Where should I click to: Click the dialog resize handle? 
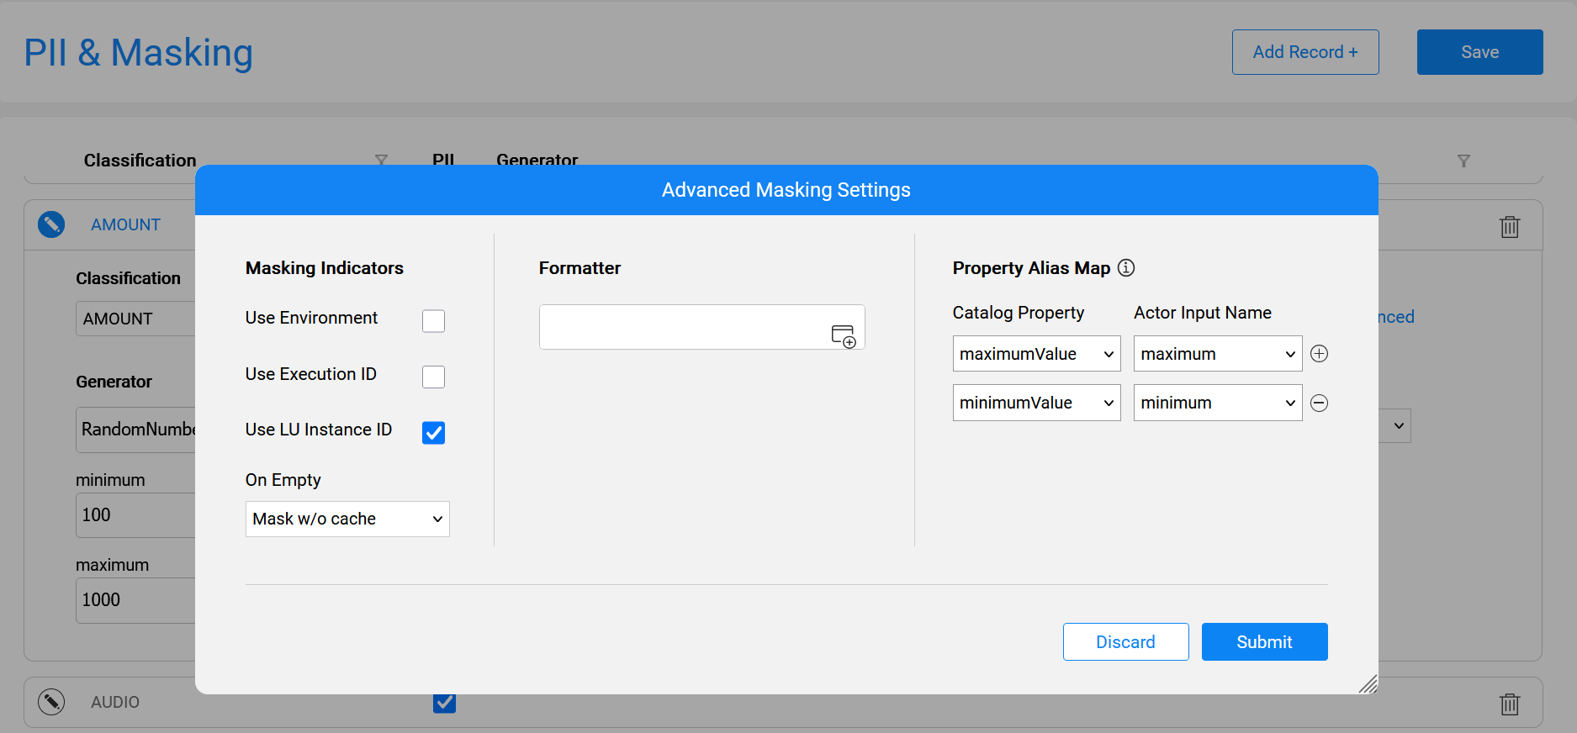(1368, 684)
